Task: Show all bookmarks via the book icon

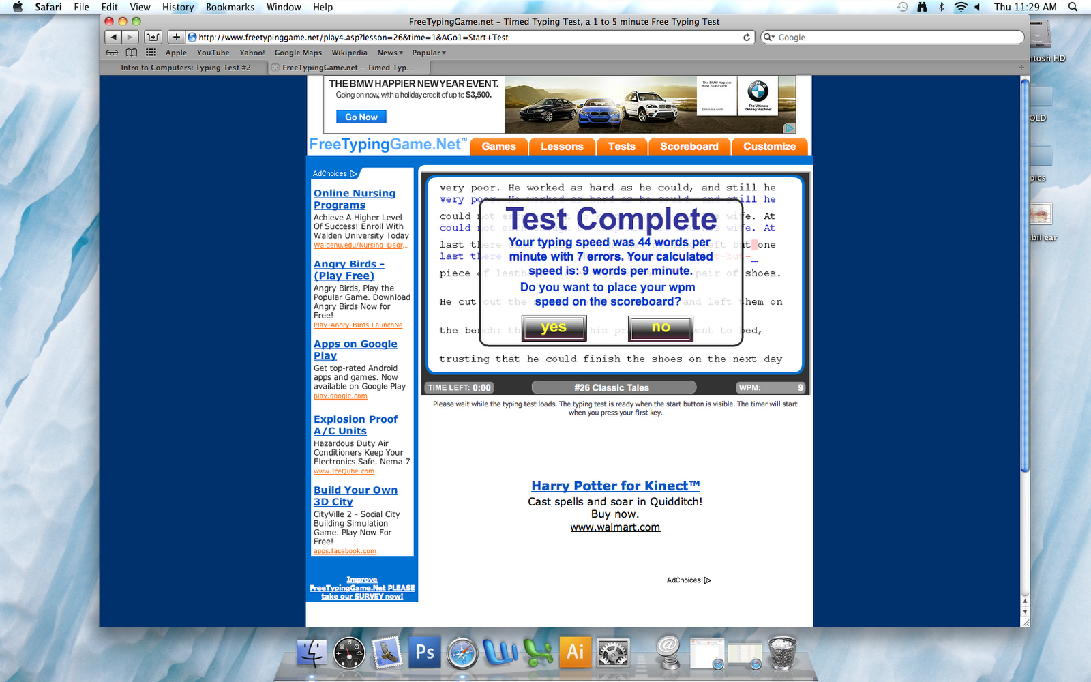Action: [132, 53]
